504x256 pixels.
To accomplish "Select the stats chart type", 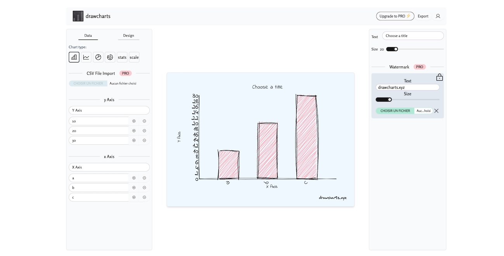I will [122, 57].
